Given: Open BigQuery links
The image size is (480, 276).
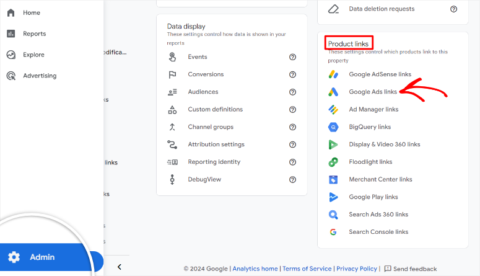Looking at the screenshot, I should pos(370,127).
